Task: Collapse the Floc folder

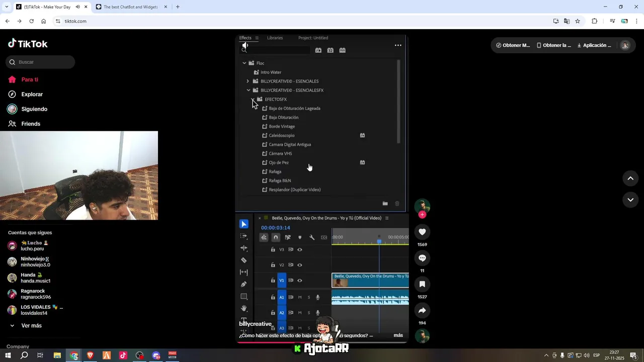Action: (x=245, y=63)
